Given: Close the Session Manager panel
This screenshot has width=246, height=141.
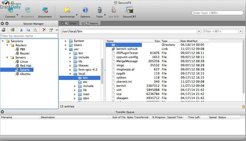Looking at the screenshot, I should pos(2,24).
